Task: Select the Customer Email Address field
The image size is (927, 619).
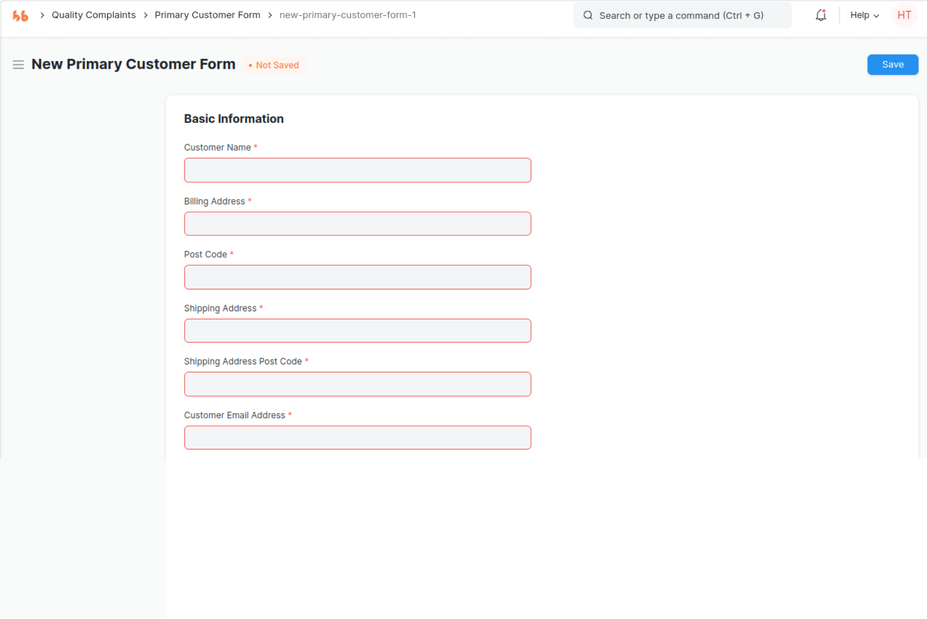Action: point(357,438)
